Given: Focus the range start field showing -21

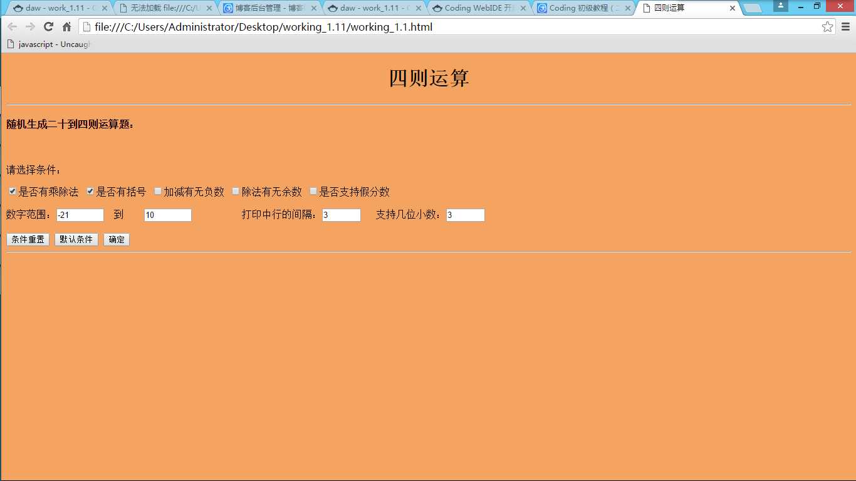Looking at the screenshot, I should pos(80,215).
